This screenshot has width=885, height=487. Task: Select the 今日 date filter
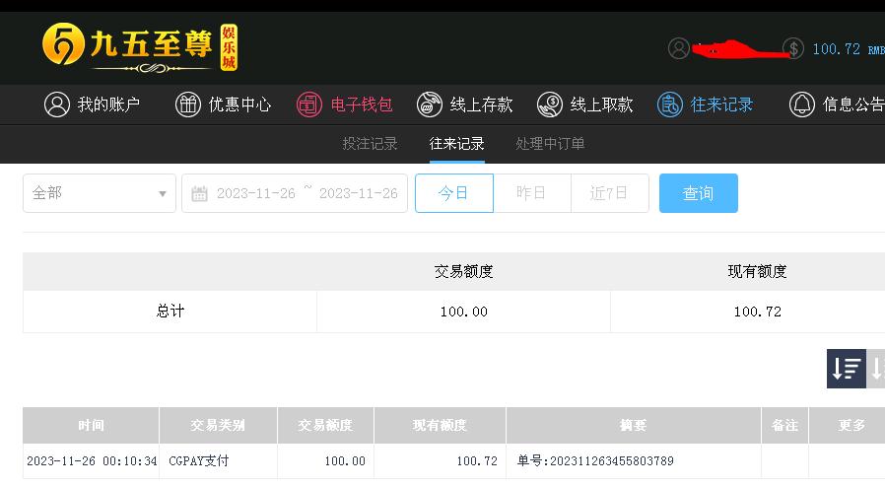pos(453,193)
